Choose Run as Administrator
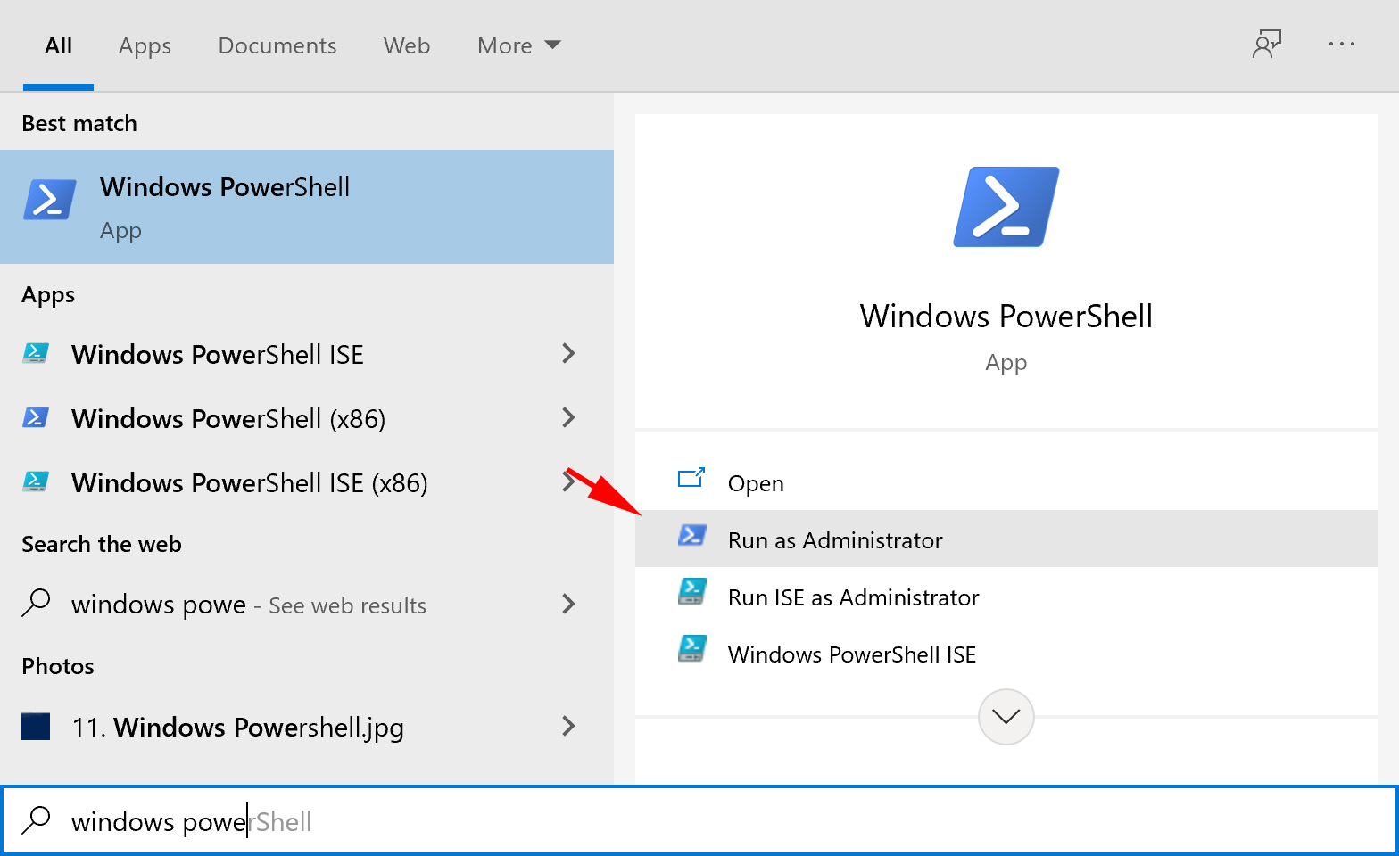The image size is (1399, 856). coord(1006,539)
